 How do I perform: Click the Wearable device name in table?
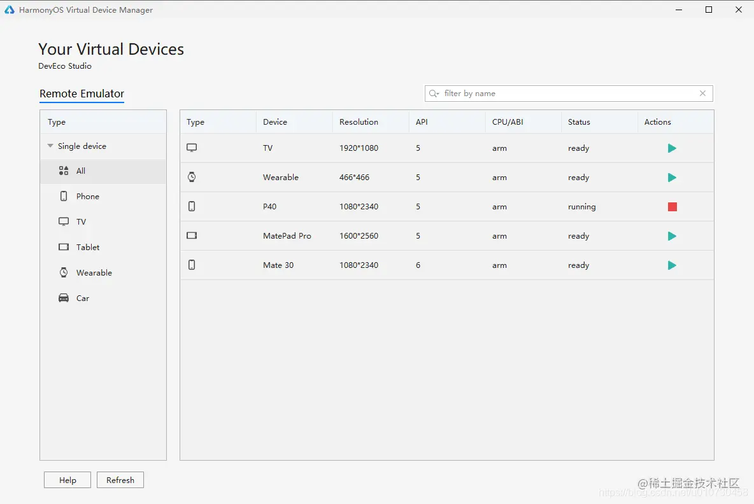[281, 178]
